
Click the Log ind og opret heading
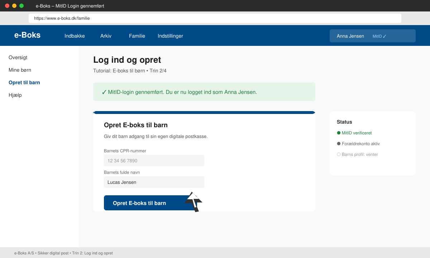tap(127, 60)
